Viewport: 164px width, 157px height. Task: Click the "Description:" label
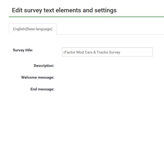[44, 66]
